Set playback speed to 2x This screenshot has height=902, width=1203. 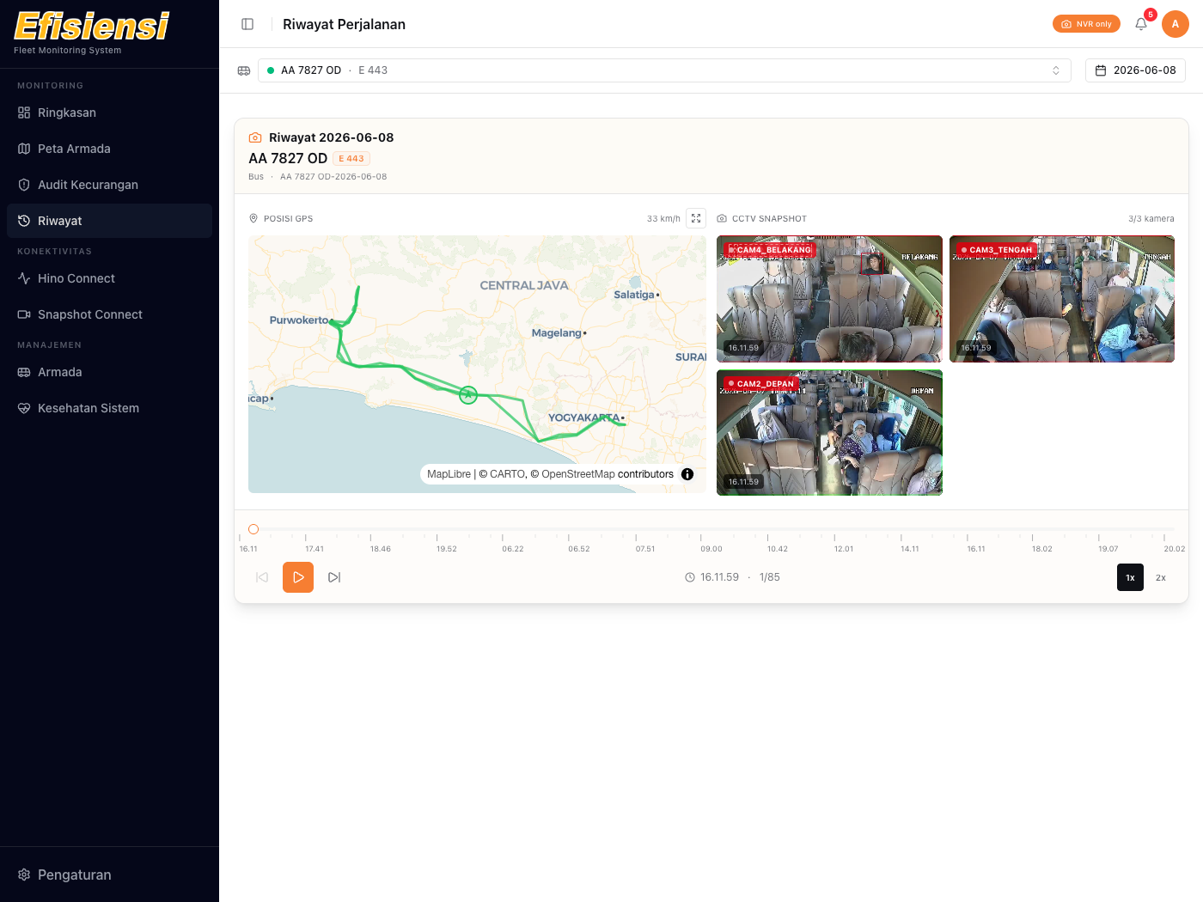[x=1161, y=577]
